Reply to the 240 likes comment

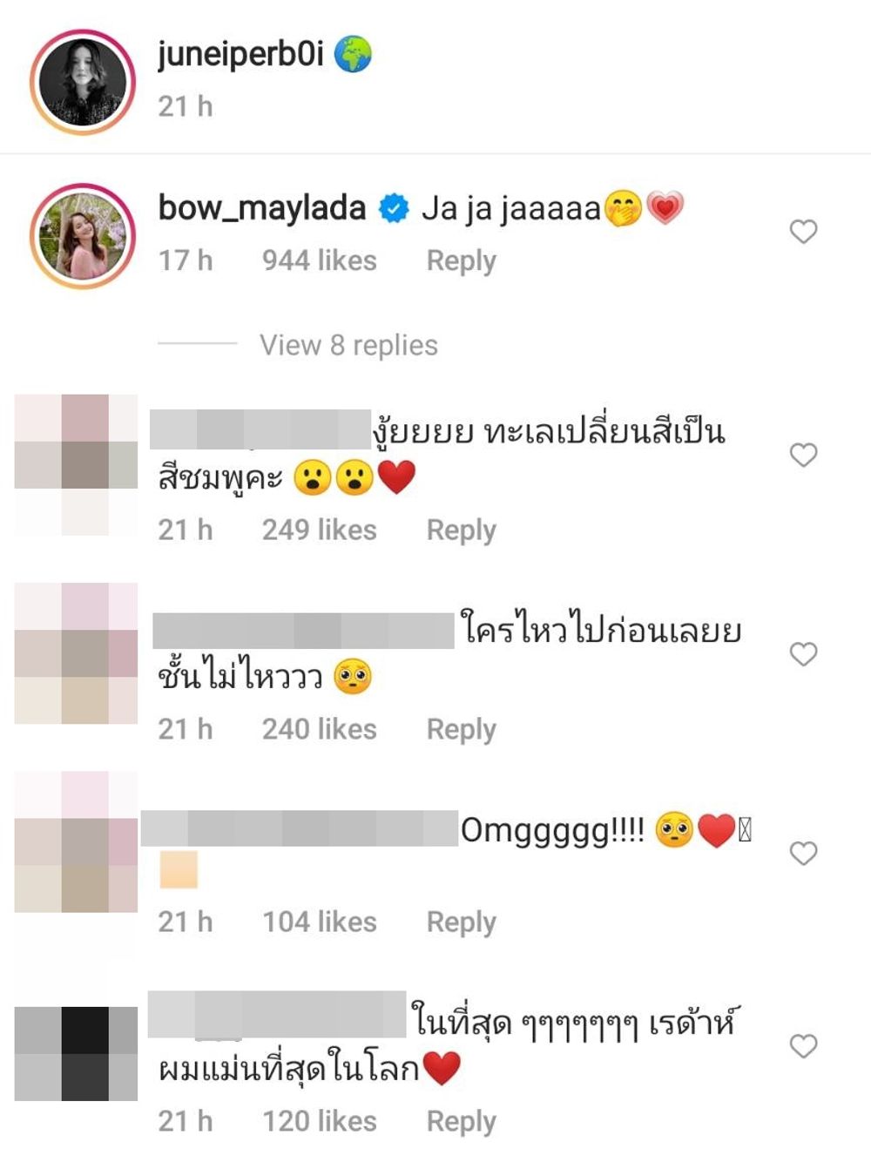(x=461, y=729)
